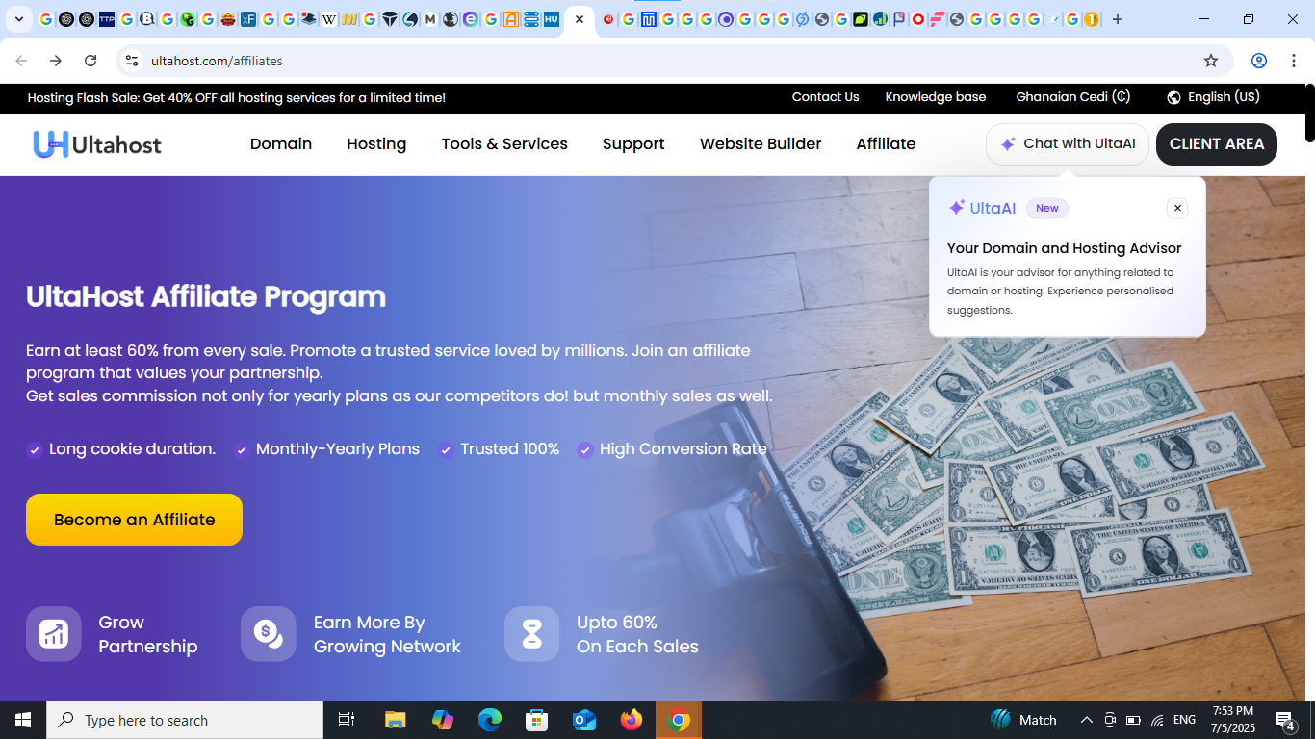Click the Grow Partnership chart icon

point(54,634)
